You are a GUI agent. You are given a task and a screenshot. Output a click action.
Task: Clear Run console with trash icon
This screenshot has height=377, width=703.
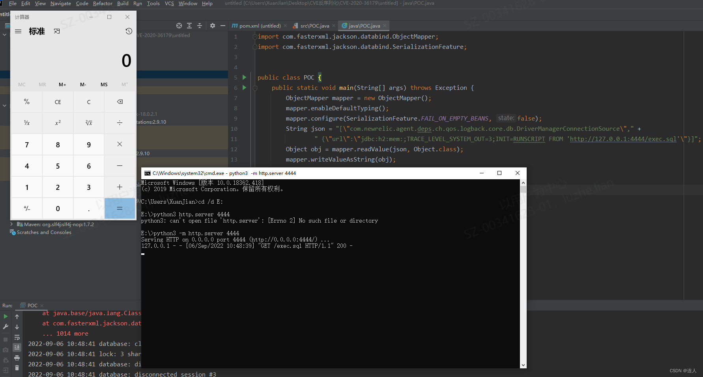pyautogui.click(x=17, y=368)
